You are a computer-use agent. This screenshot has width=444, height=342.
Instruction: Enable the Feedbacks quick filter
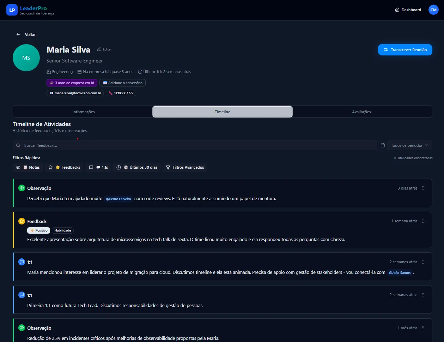pyautogui.click(x=64, y=167)
